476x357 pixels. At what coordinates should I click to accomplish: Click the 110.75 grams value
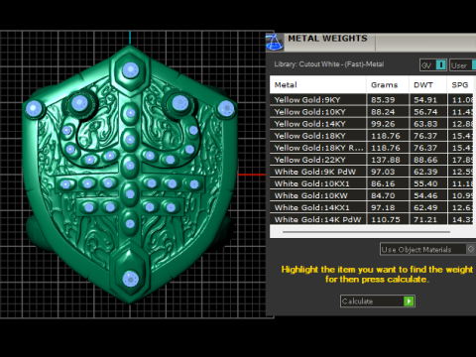pos(386,219)
